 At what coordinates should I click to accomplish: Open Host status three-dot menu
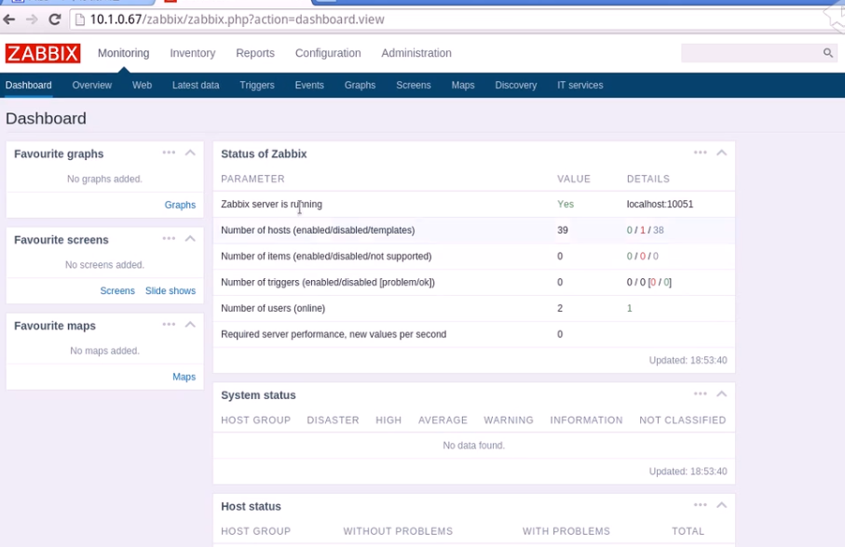click(700, 505)
